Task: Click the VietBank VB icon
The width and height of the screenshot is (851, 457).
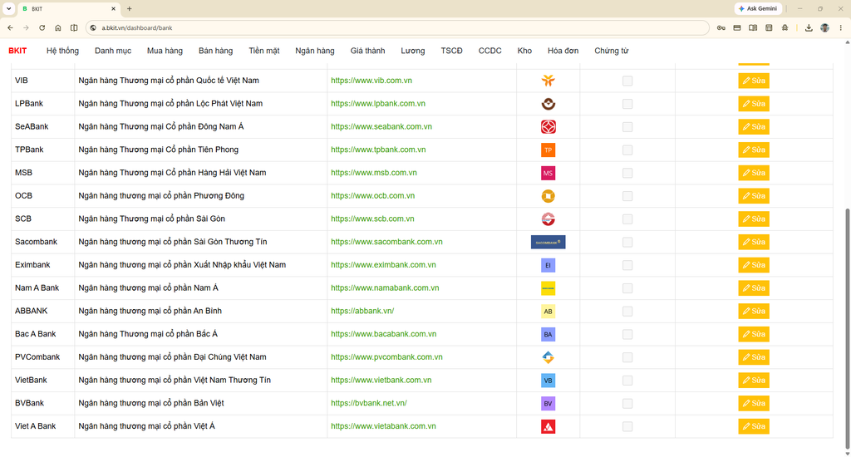Action: tap(548, 381)
